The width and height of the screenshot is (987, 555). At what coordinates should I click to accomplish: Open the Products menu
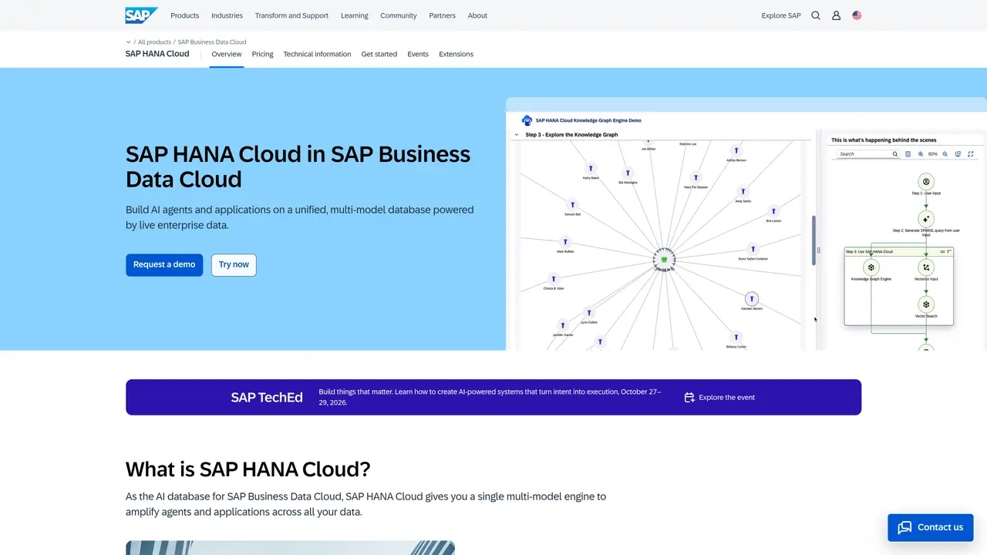click(x=185, y=15)
